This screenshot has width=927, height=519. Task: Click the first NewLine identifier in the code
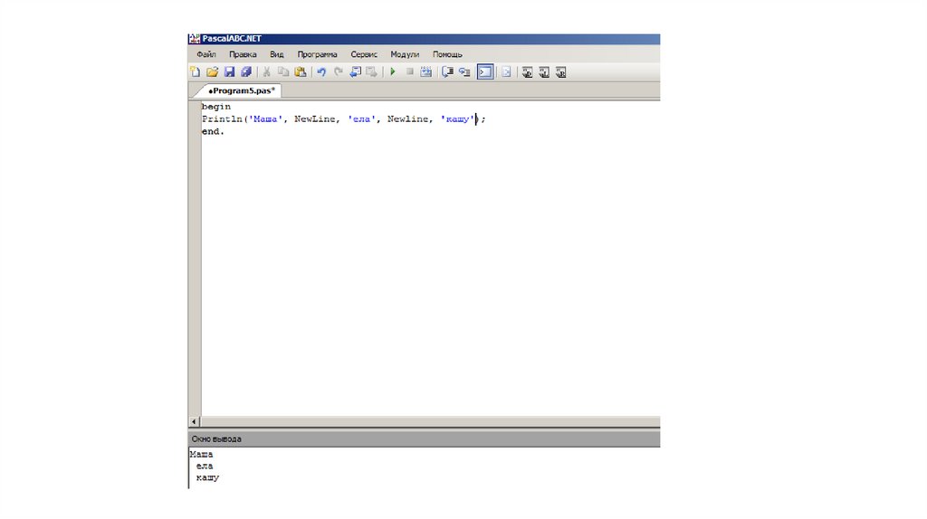(x=314, y=119)
